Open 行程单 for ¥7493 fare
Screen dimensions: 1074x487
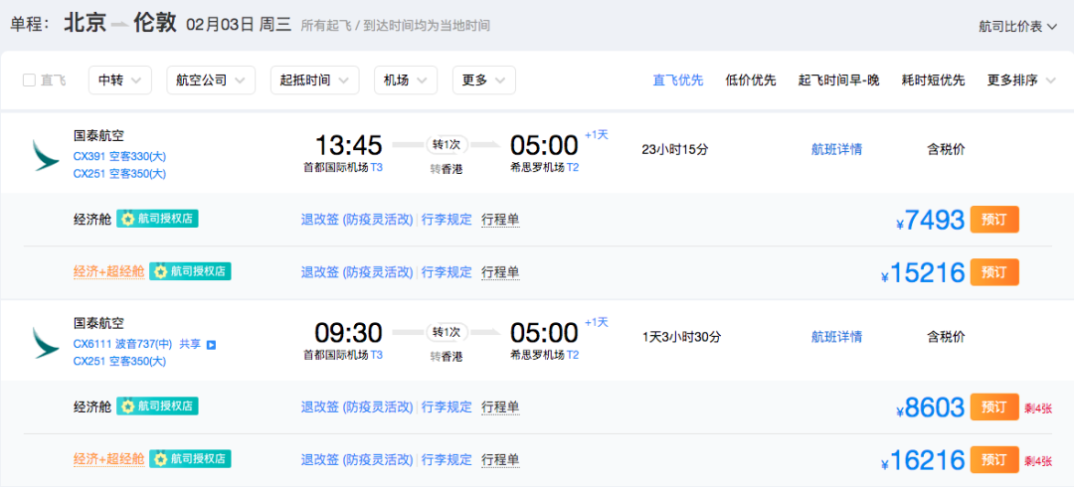(x=500, y=220)
